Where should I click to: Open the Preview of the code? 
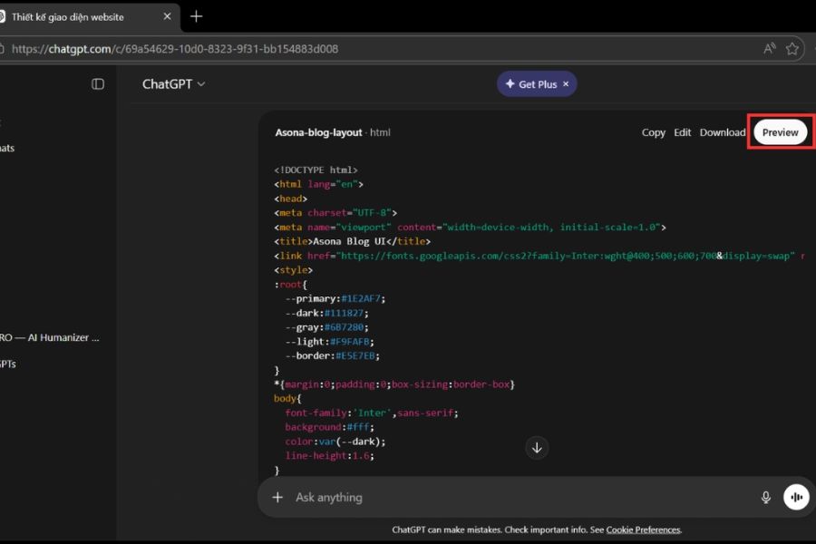(780, 132)
